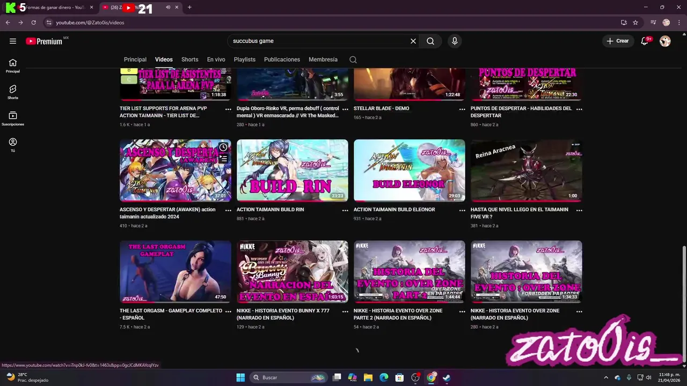Click the NIKKE Bunny event thumbnail

292,272
